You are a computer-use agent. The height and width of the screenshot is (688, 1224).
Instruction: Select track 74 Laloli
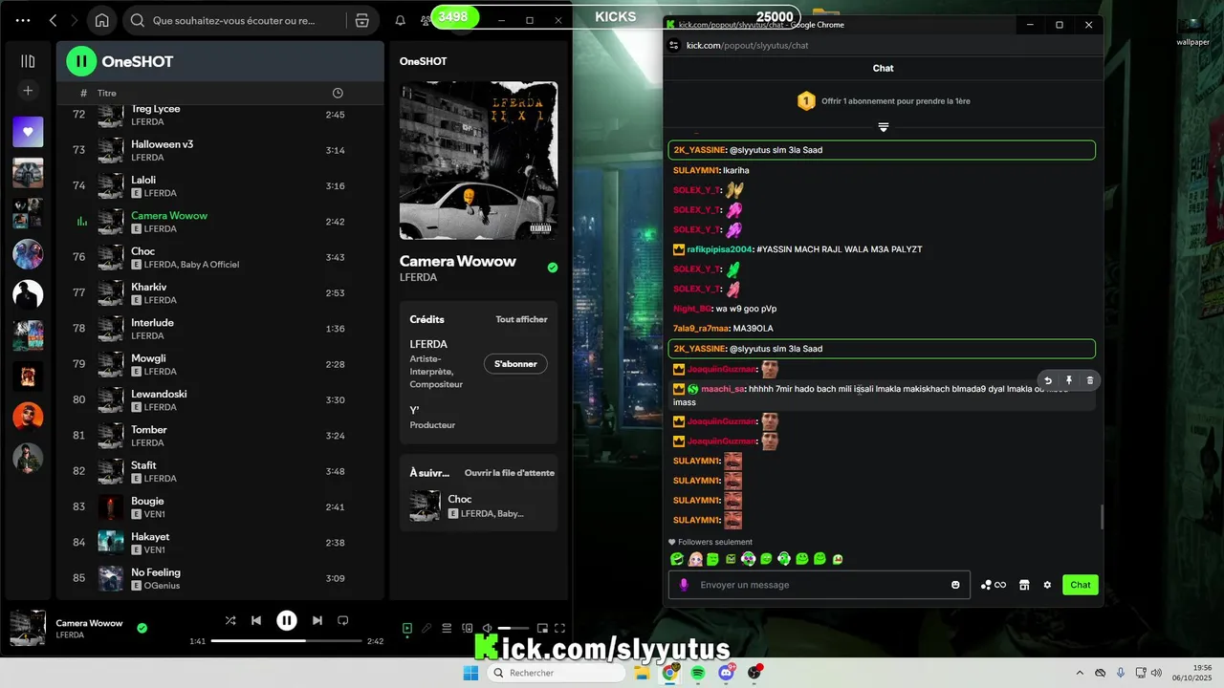pos(220,185)
